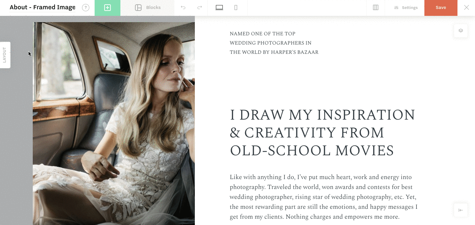
Task: Undo the last change
Action: [183, 8]
